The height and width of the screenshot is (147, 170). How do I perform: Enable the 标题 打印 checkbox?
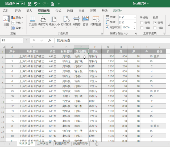click(155, 28)
